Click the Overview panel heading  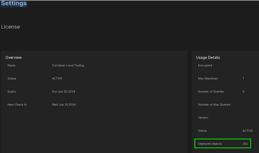coord(13,58)
